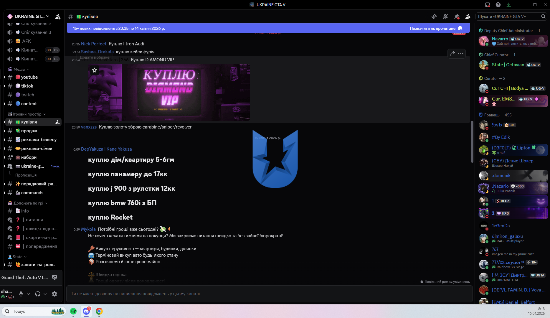The image size is (550, 318).
Task: Click vanxzzs username in chat
Action: (89, 127)
